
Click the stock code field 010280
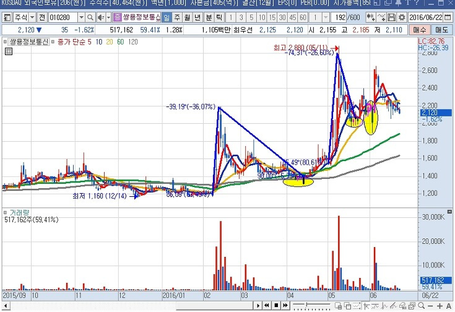[63, 18]
